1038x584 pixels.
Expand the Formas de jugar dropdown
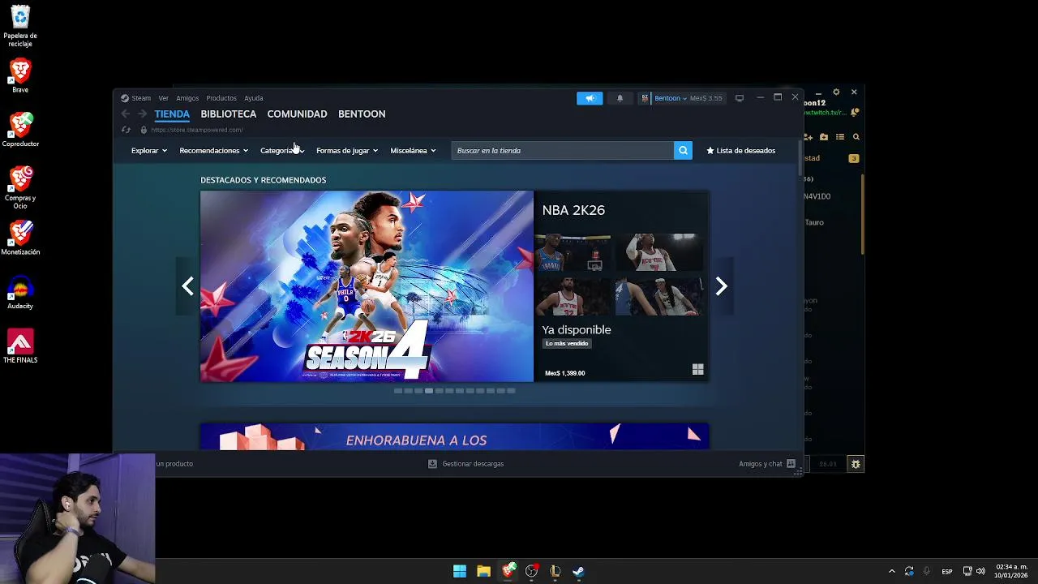[347, 150]
